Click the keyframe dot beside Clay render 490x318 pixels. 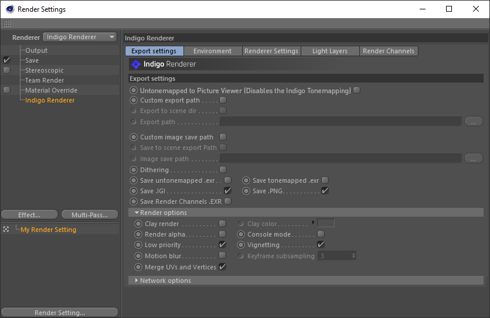tap(138, 224)
